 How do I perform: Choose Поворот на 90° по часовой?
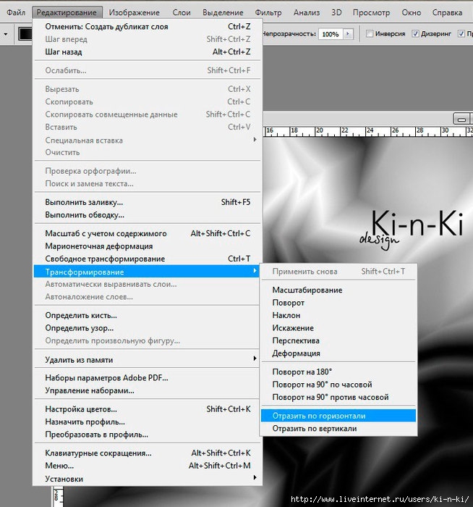[338, 385]
